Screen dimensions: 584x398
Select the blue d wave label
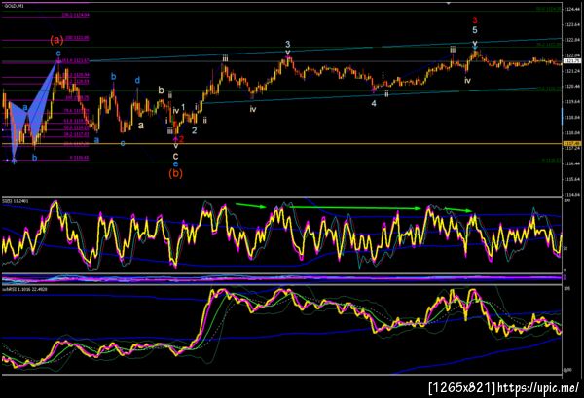[137, 80]
